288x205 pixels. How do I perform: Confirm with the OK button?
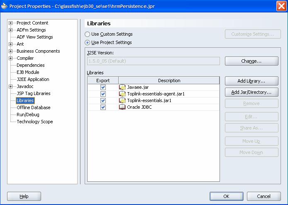click(x=227, y=196)
